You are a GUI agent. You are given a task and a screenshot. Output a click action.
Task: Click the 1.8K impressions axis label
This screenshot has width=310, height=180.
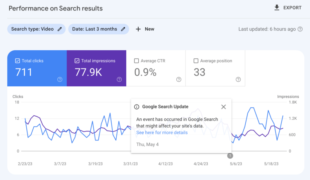tap(293, 102)
